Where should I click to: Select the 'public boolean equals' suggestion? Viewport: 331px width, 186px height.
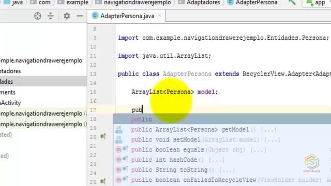click(x=222, y=150)
